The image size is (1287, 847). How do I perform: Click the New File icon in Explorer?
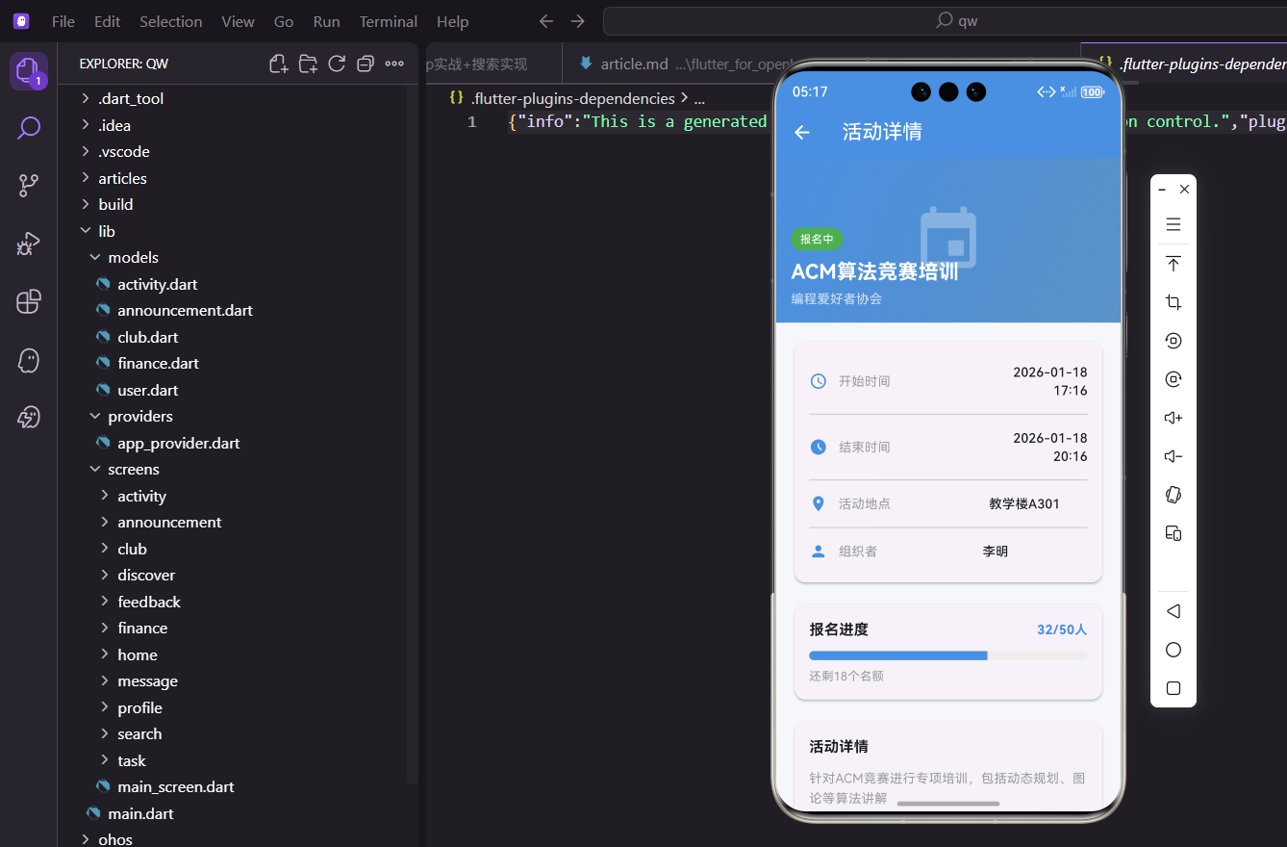pyautogui.click(x=278, y=63)
